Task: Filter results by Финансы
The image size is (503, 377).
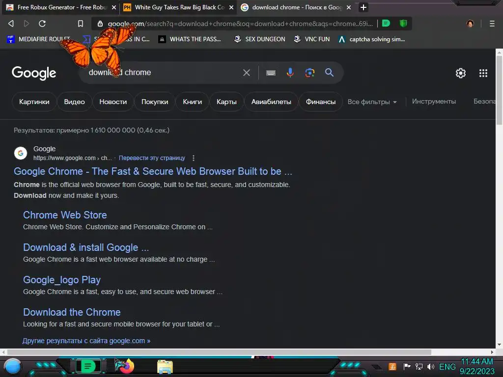Action: pos(320,102)
